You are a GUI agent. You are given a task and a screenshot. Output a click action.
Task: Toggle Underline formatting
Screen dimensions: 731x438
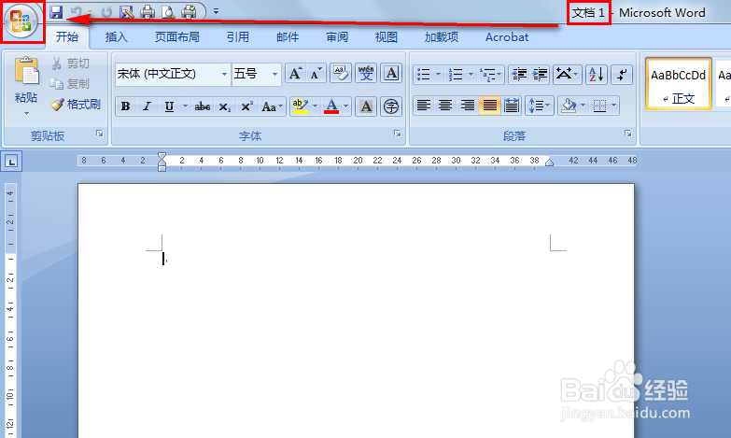[x=169, y=106]
